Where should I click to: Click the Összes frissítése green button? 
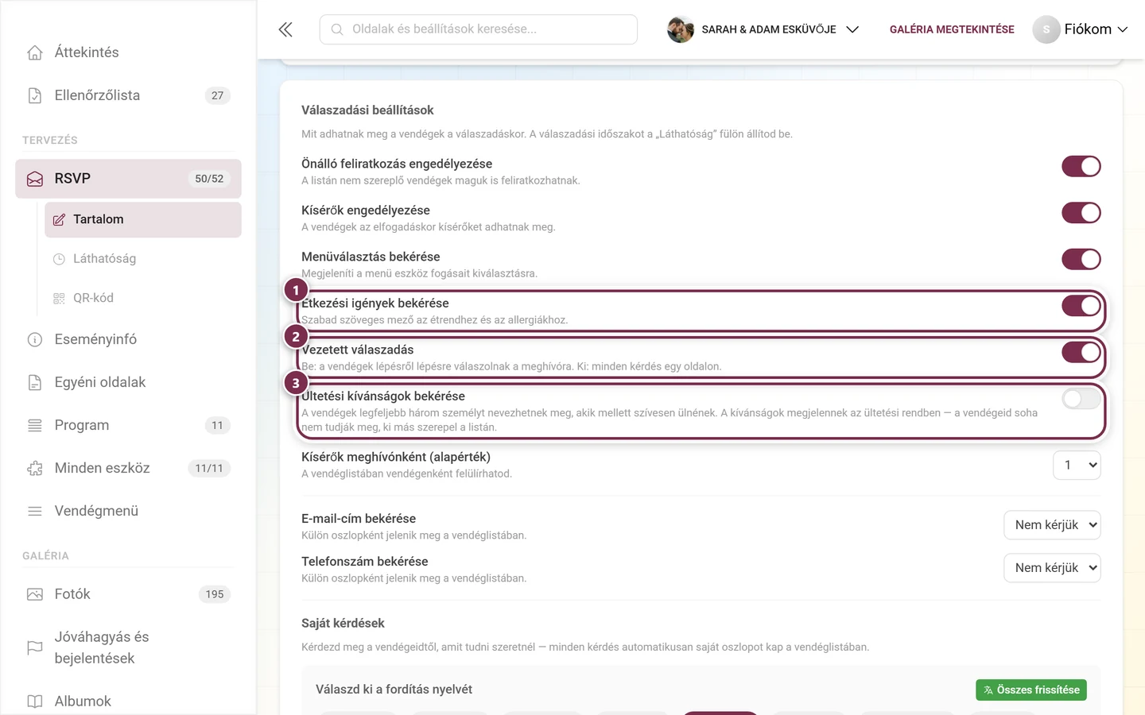(1031, 690)
